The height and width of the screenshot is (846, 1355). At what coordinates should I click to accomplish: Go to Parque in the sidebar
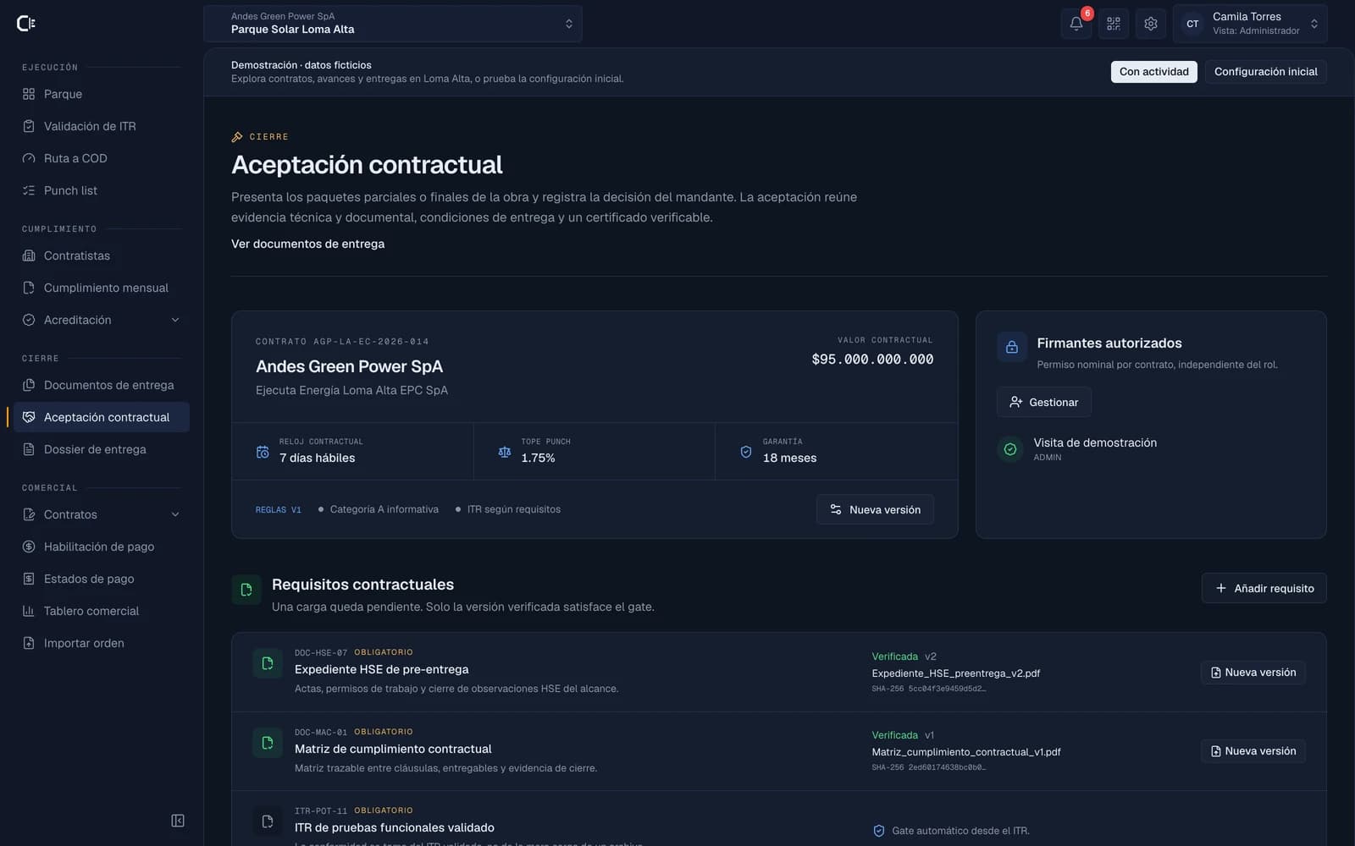(x=102, y=94)
